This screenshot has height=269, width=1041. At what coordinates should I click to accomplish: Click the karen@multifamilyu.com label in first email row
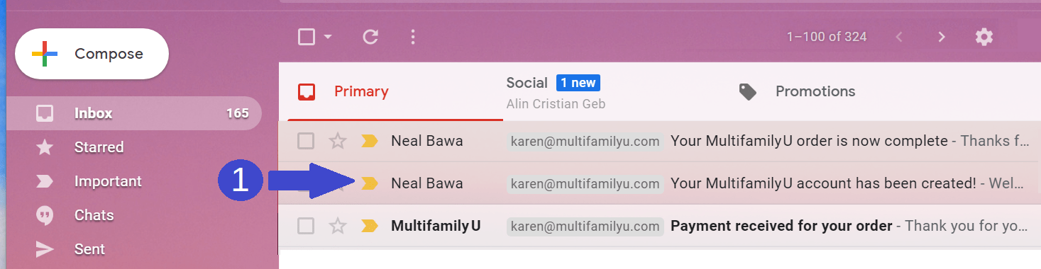[x=585, y=142]
